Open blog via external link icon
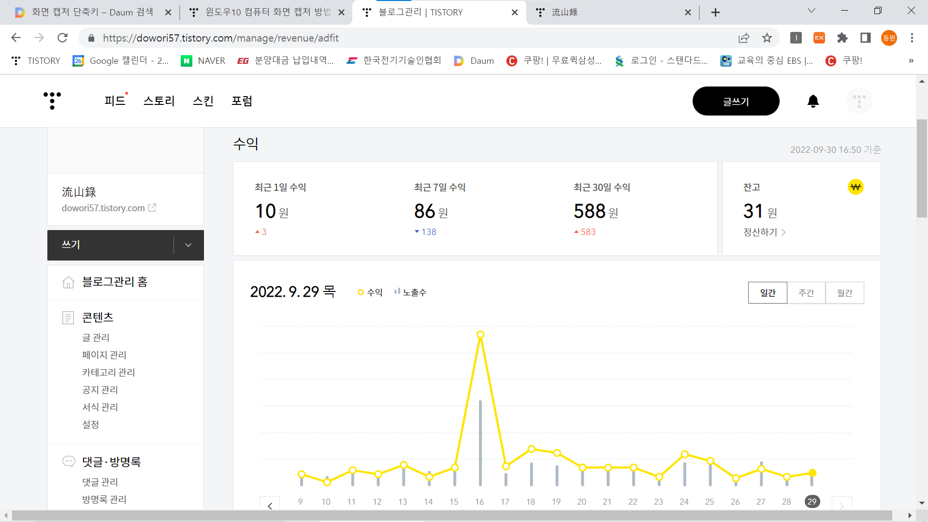This screenshot has height=522, width=928. [152, 208]
